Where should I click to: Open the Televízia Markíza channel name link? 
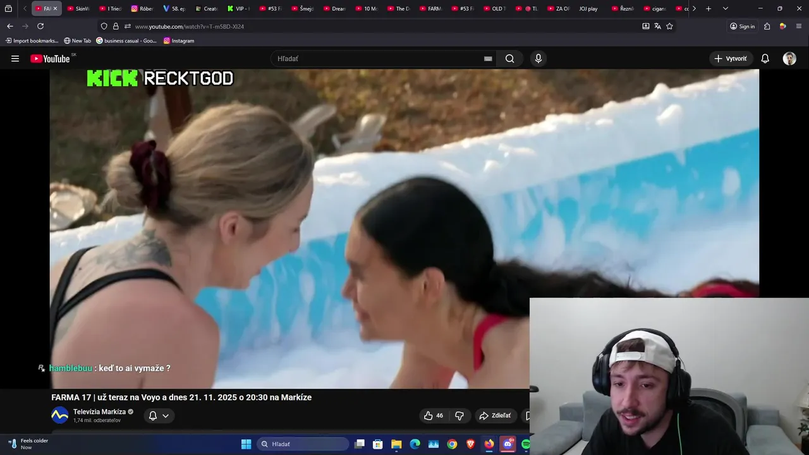99,411
